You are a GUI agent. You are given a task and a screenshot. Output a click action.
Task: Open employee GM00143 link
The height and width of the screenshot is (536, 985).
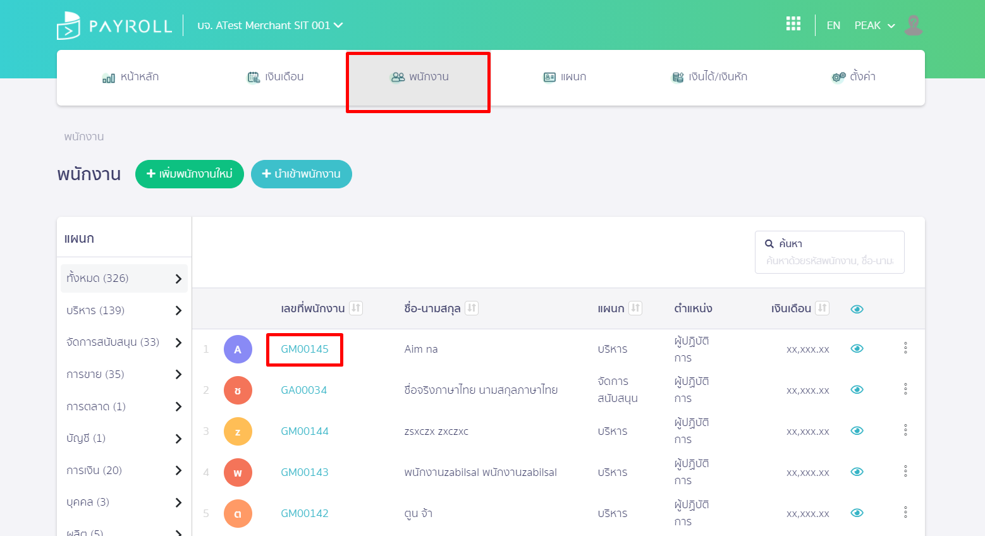pos(305,472)
